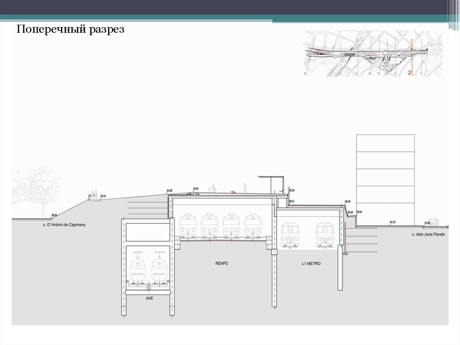This screenshot has height=345, width=460.
Task: Select the right L1 metro train
Action: [x=324, y=234]
